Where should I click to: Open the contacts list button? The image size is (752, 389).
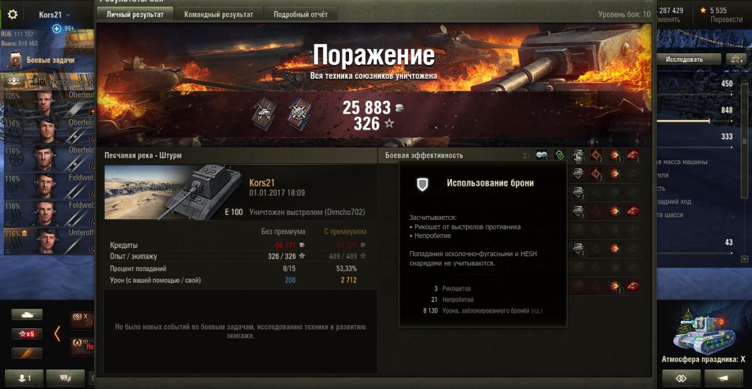[x=24, y=378]
